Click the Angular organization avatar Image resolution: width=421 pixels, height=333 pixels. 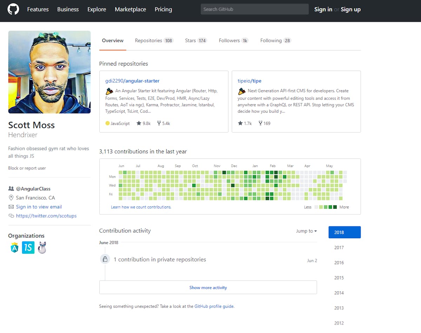[x=14, y=247]
